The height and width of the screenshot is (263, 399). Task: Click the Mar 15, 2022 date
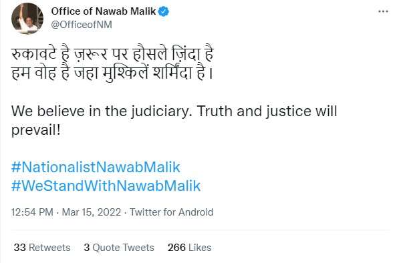(x=92, y=212)
